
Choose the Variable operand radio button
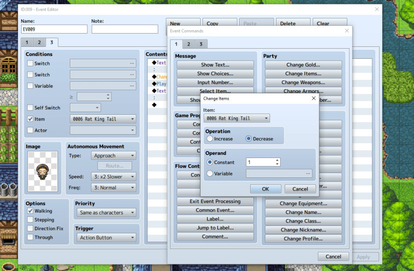(x=210, y=174)
